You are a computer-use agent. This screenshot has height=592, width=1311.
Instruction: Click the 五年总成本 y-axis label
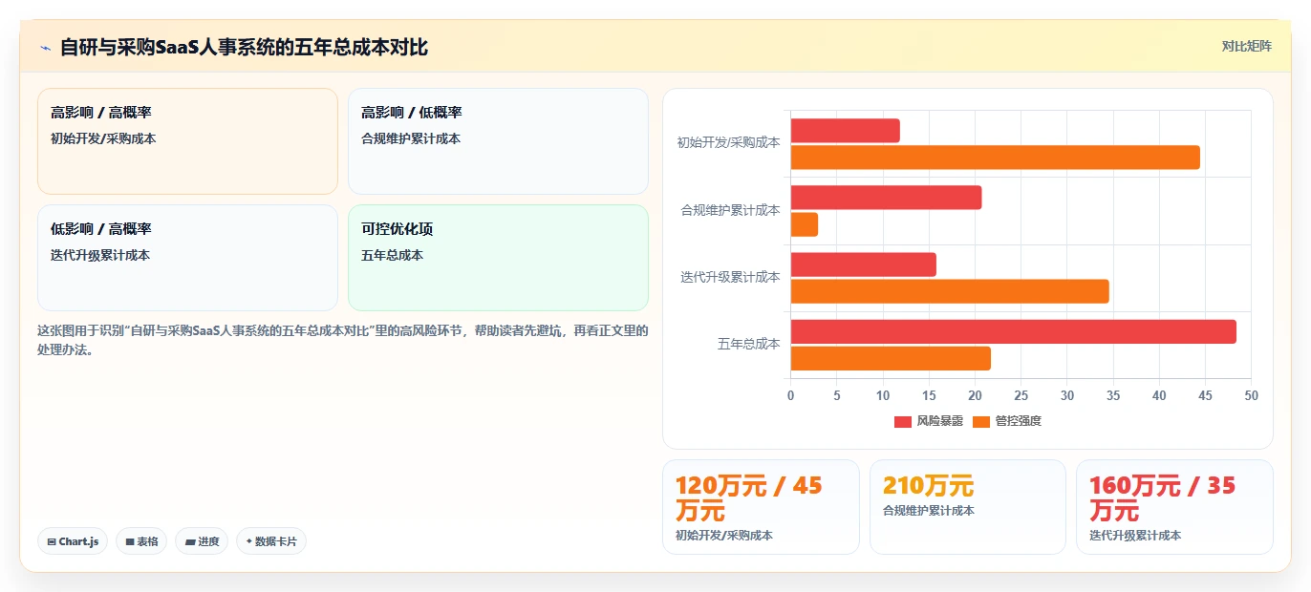[x=749, y=344]
